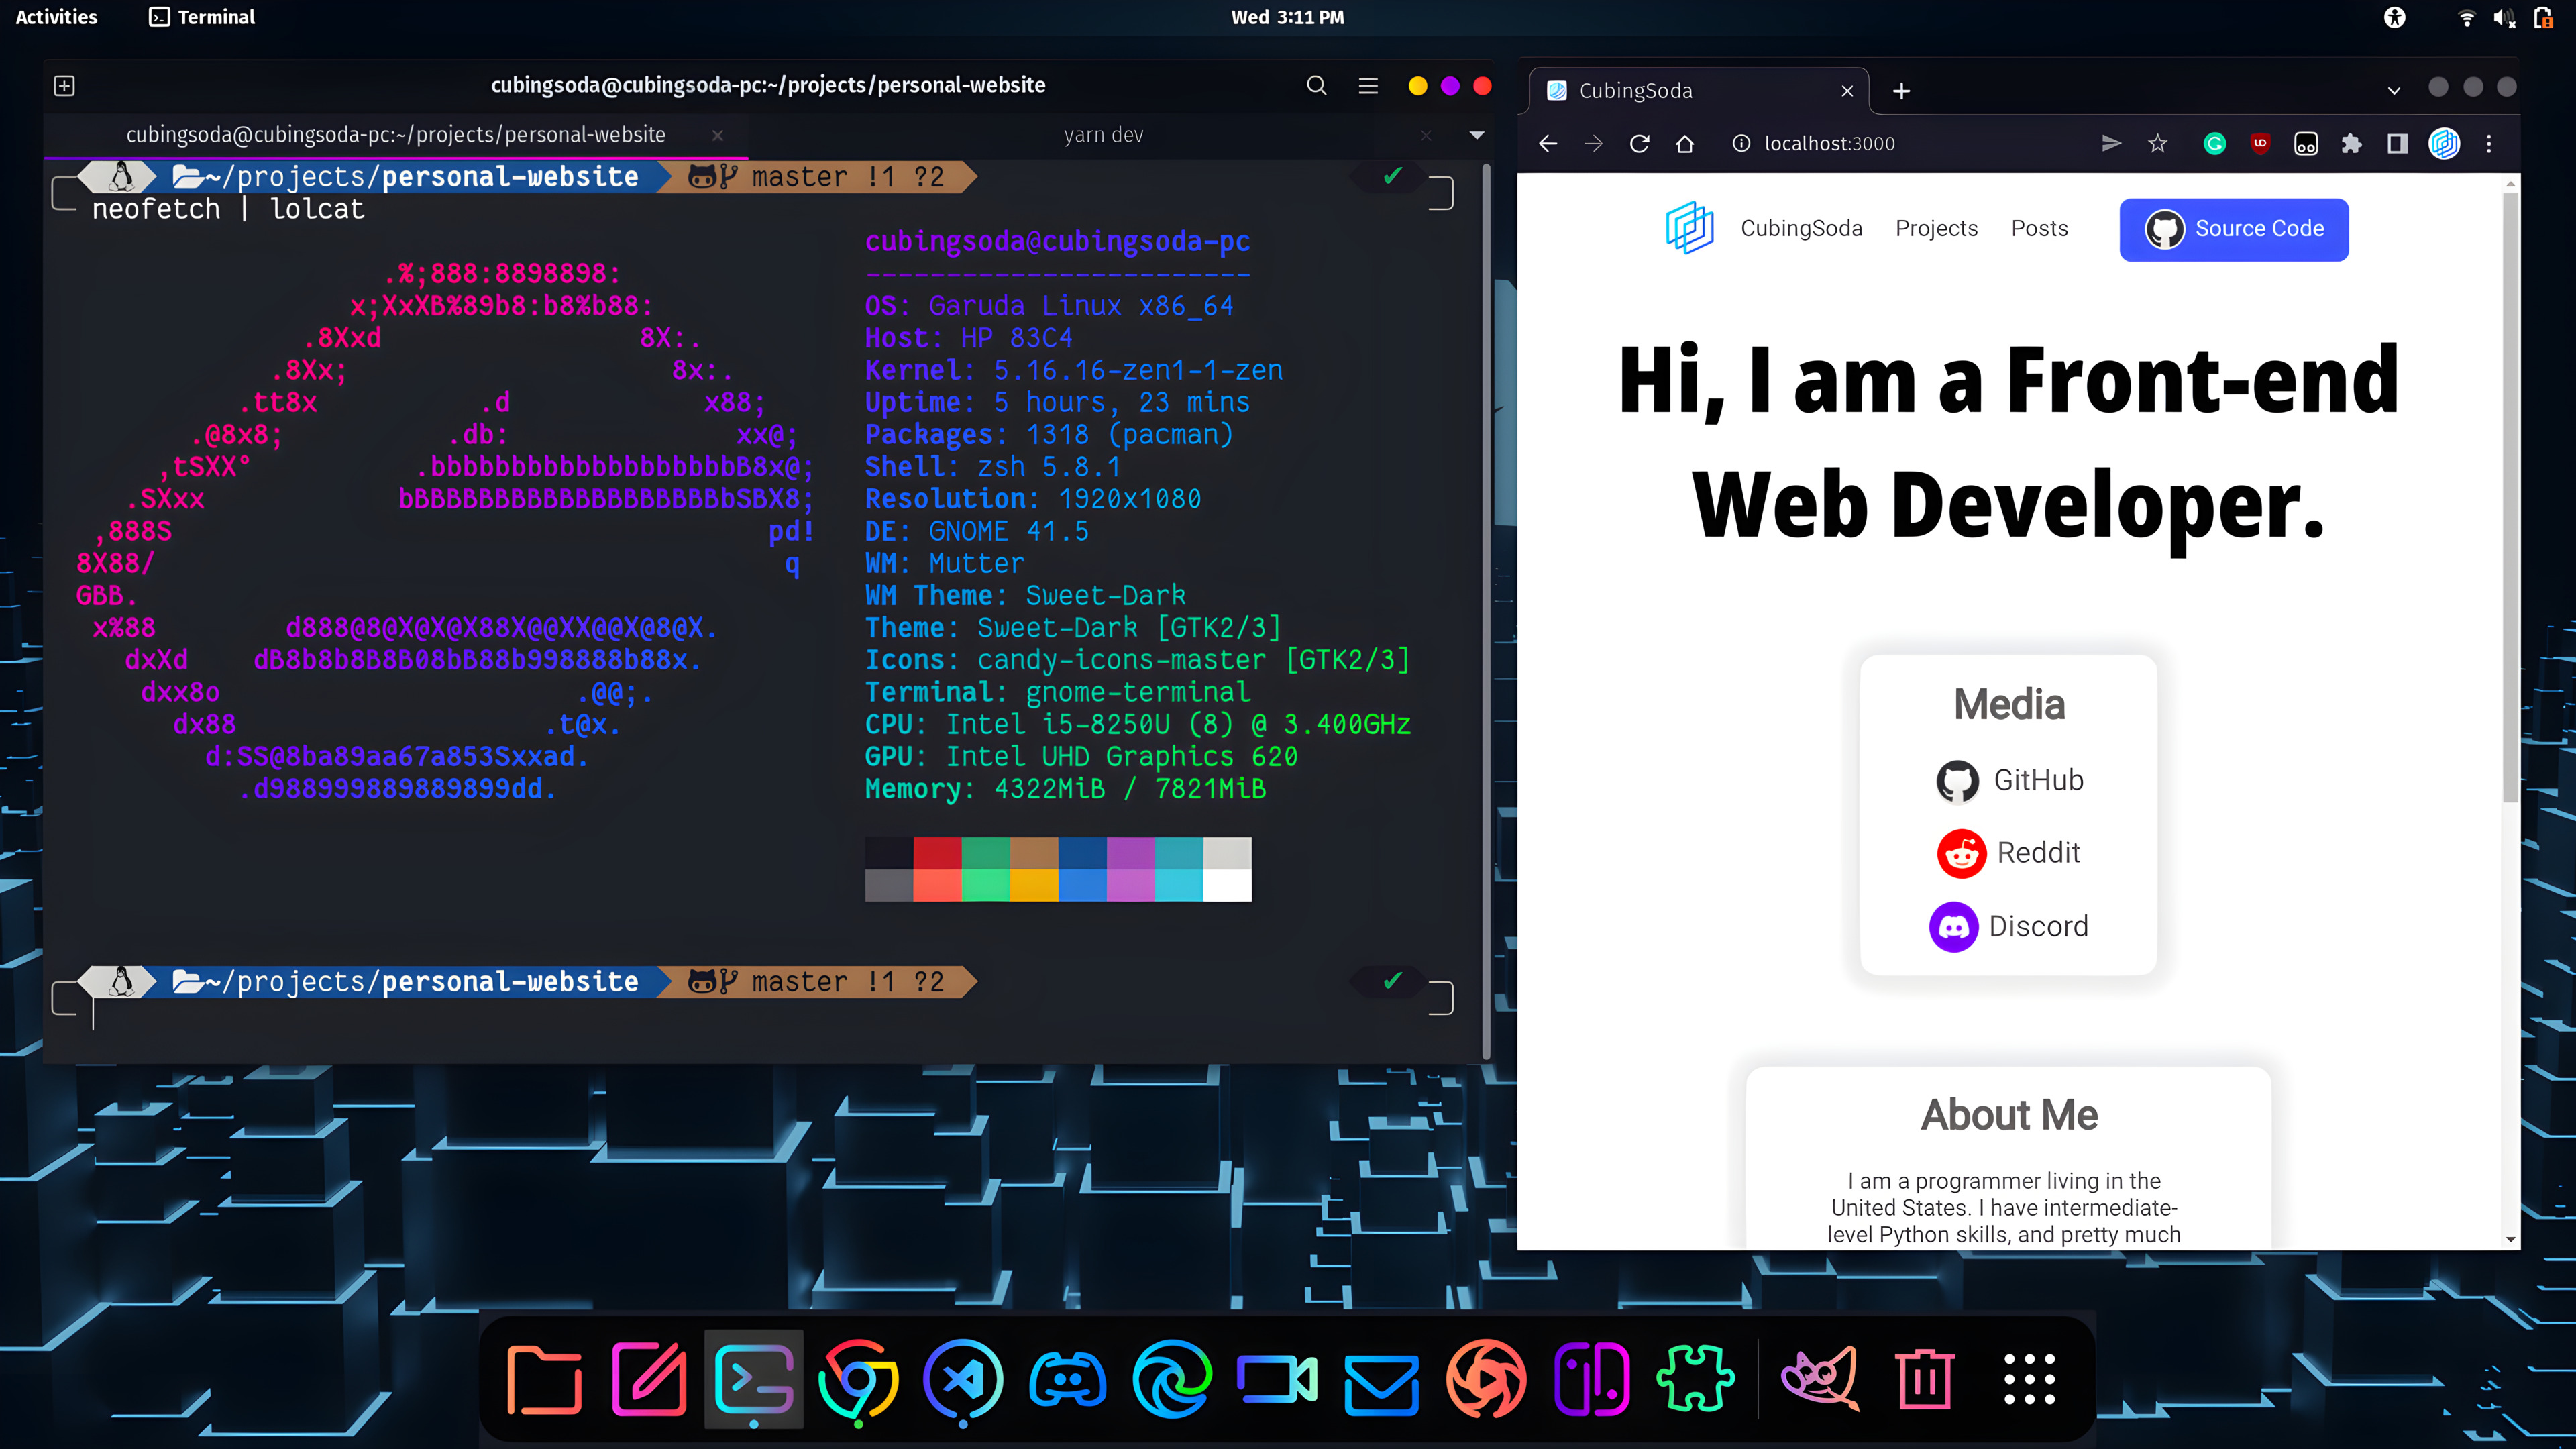The image size is (2576, 1449).
Task: Click the browser page vertical scrollbar
Action: coord(2510,497)
